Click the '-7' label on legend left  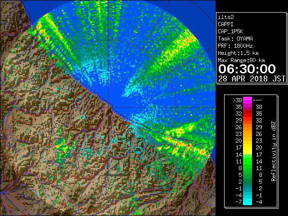pos(239,202)
